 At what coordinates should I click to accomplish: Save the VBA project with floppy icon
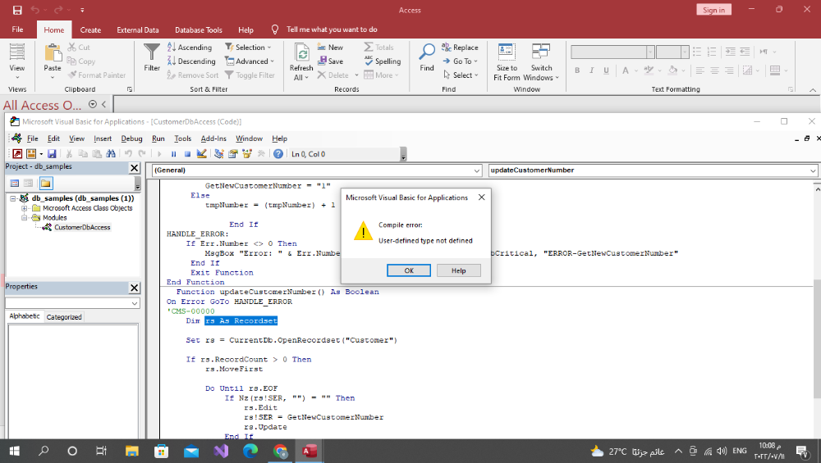[52, 153]
